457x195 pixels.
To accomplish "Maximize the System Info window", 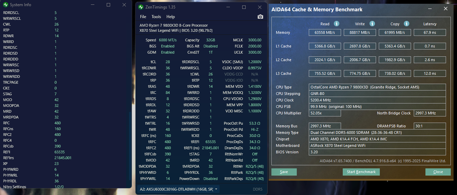I will click(x=108, y=5).
